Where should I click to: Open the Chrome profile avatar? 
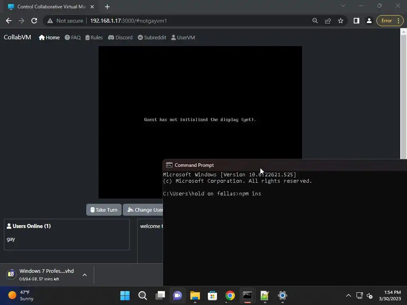click(369, 21)
